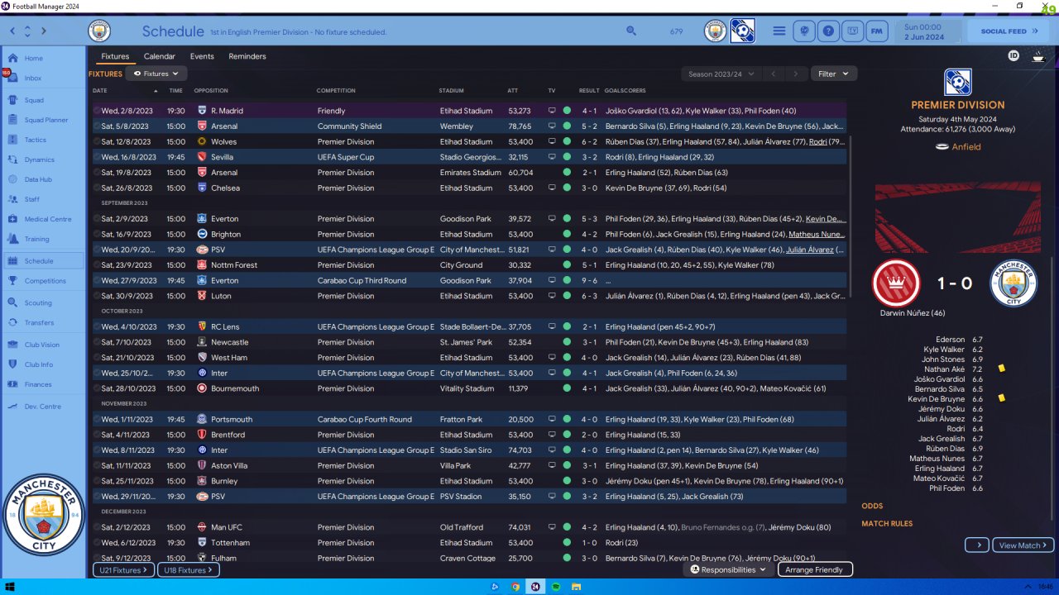Open the Transfers sidebar icon
The width and height of the screenshot is (1059, 595).
click(13, 323)
